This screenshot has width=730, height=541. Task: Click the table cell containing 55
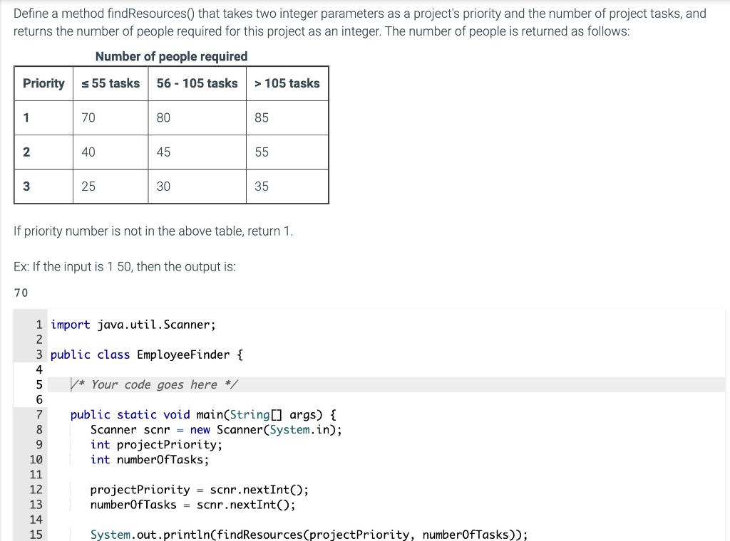tap(261, 152)
